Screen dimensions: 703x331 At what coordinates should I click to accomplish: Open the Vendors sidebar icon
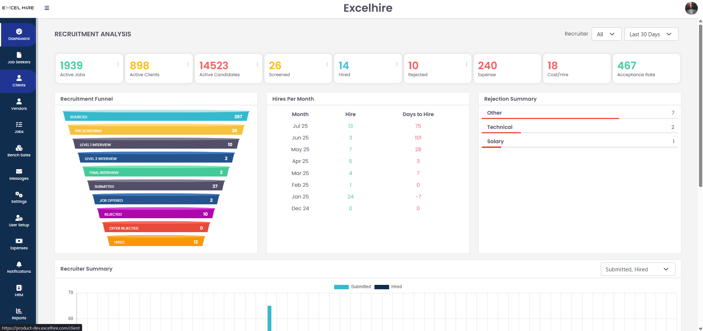19,101
